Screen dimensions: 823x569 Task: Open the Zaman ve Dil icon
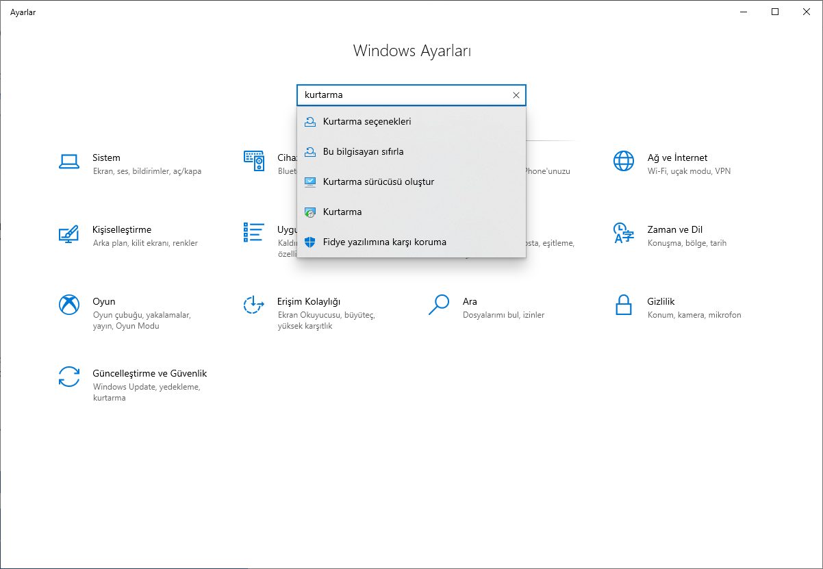pos(623,233)
